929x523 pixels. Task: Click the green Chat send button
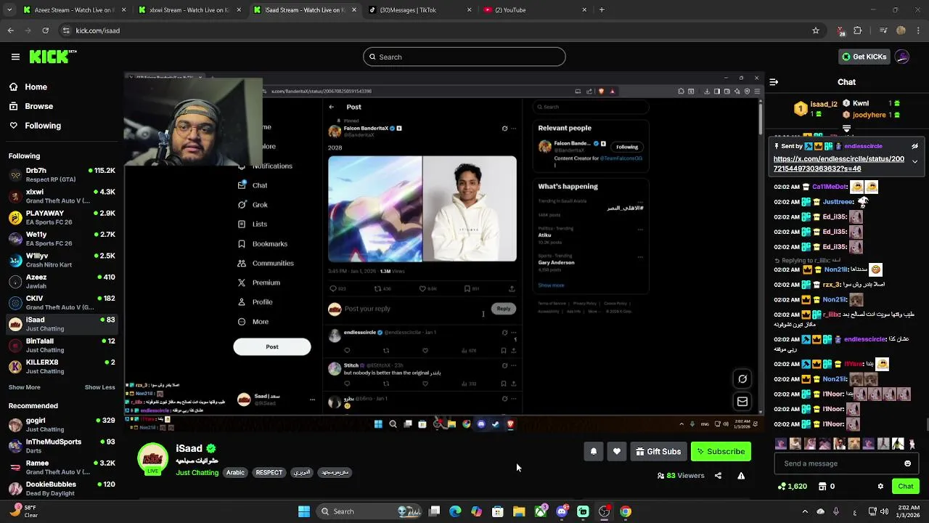tap(905, 486)
